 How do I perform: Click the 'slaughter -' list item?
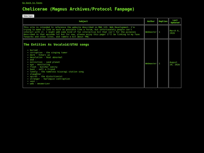pyautogui.click(x=37, y=74)
